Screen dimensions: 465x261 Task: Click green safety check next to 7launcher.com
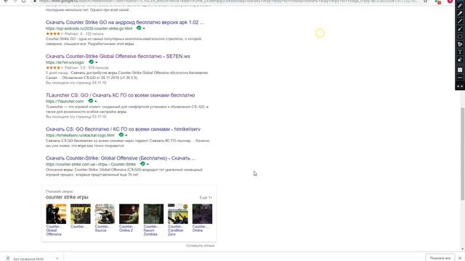click(x=90, y=101)
